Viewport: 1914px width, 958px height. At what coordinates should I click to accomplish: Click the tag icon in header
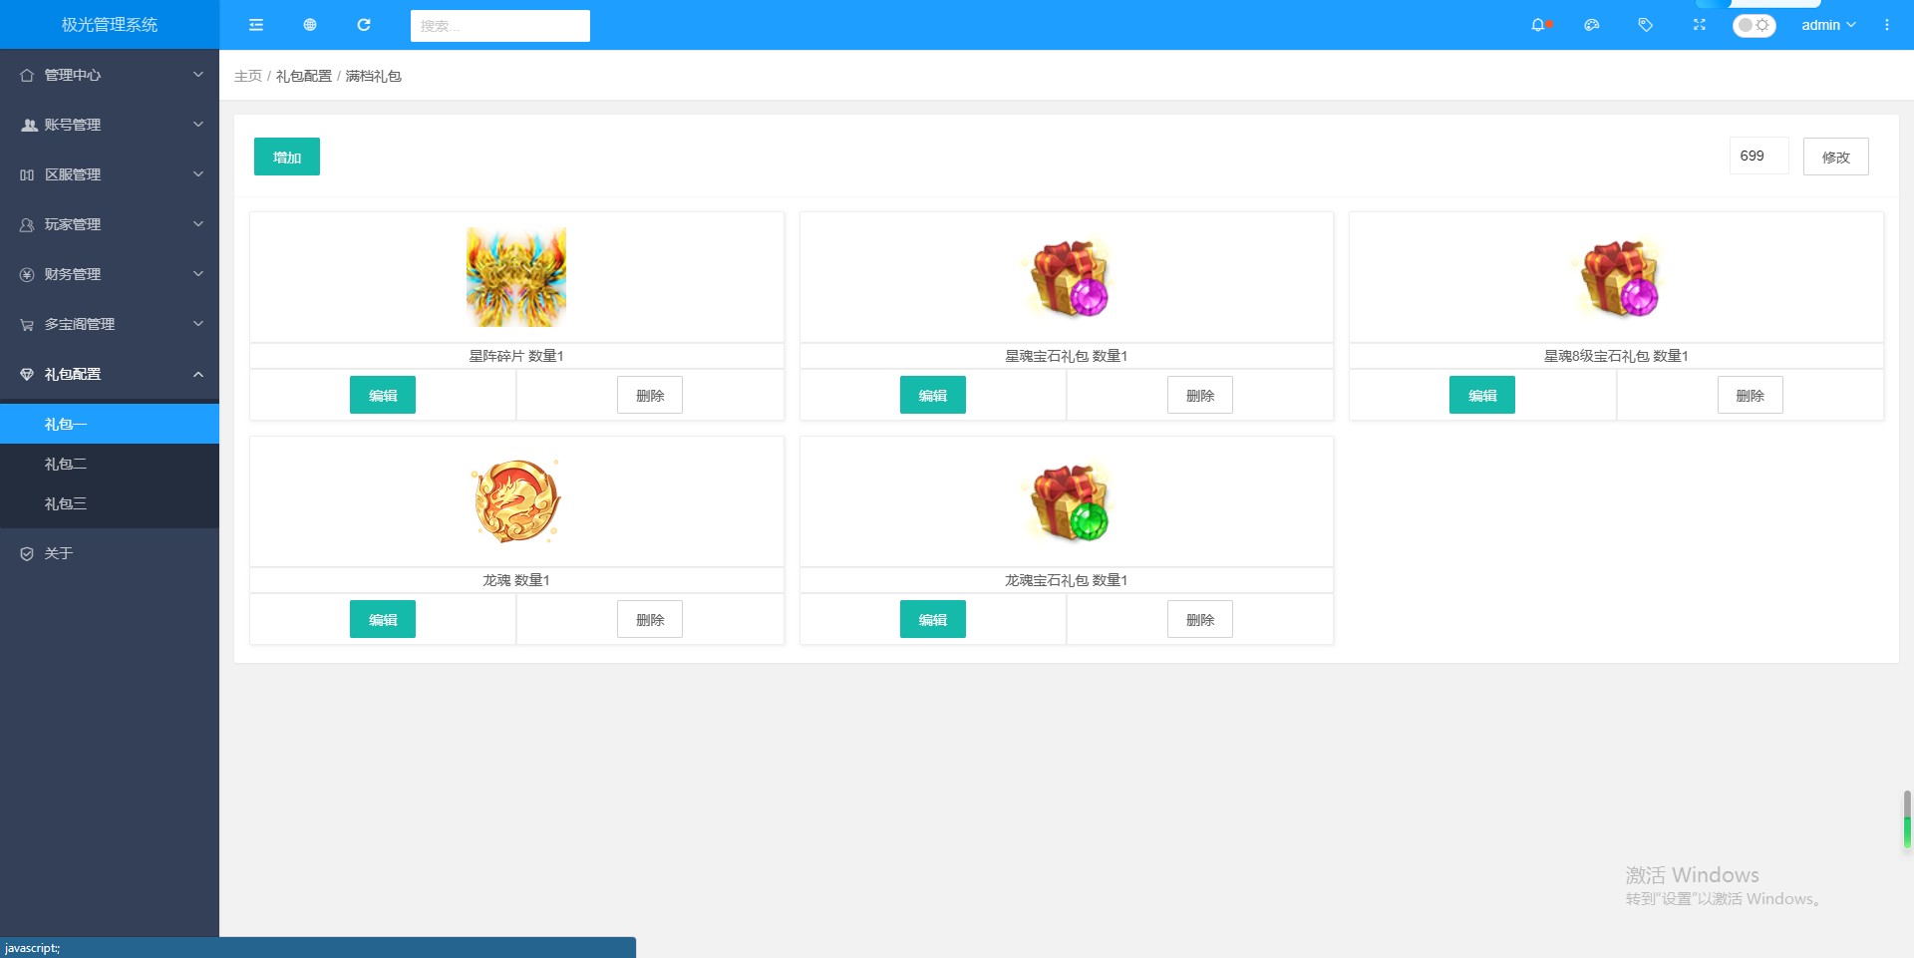pos(1646,25)
